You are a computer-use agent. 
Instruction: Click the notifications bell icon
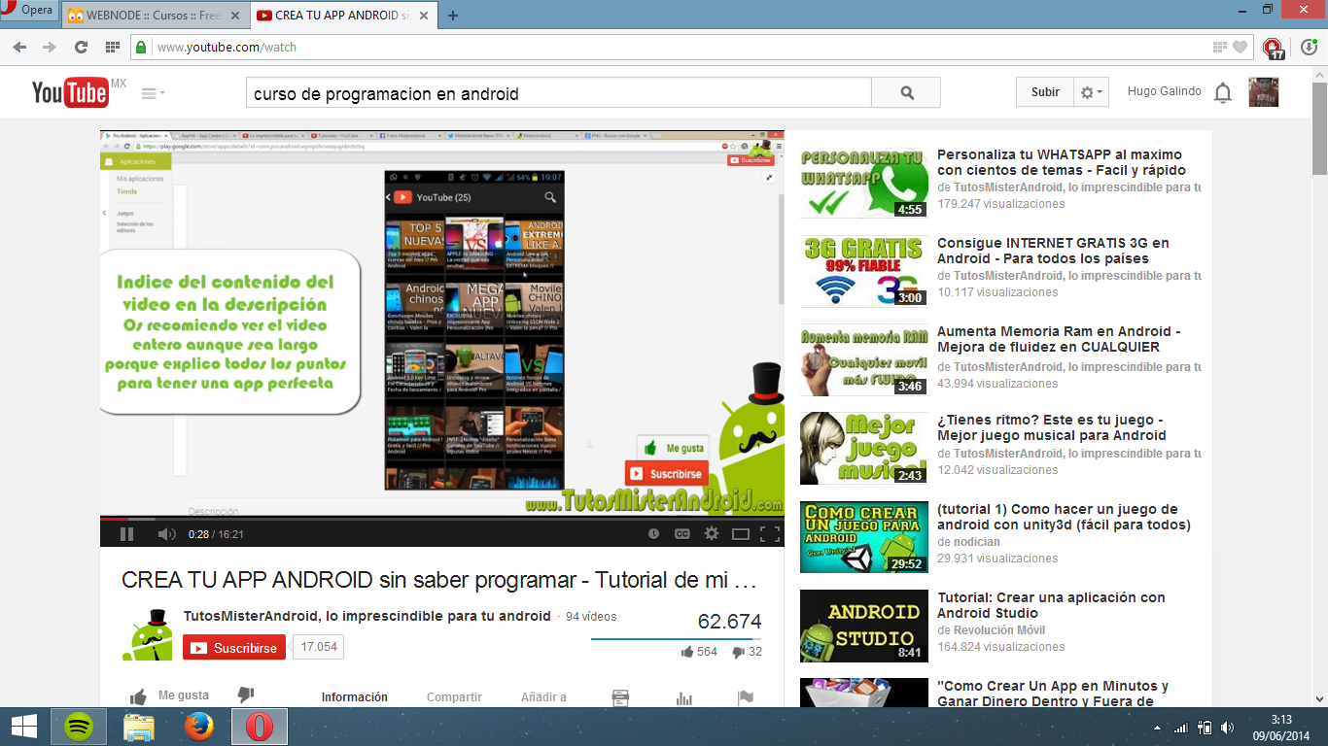point(1223,93)
